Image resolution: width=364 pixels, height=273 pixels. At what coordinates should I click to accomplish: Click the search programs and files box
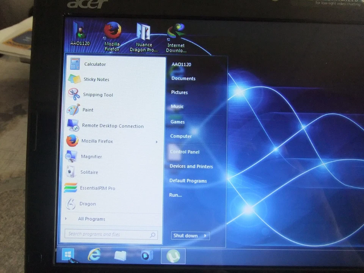pyautogui.click(x=108, y=234)
